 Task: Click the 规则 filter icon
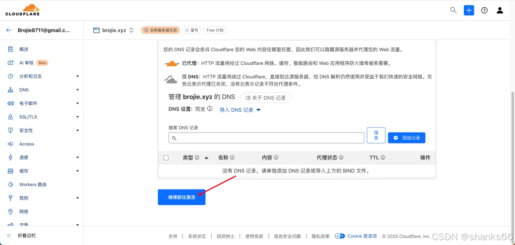11,198
